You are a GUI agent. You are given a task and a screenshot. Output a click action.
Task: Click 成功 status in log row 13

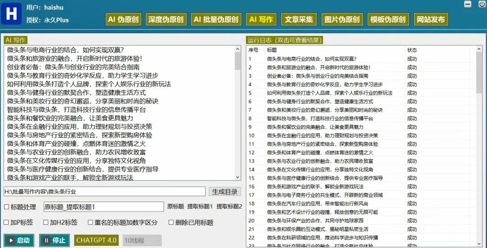(x=412, y=161)
